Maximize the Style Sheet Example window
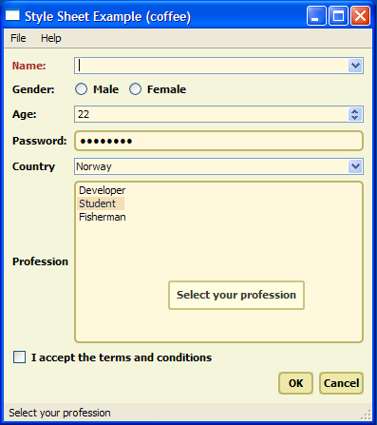 click(x=338, y=16)
